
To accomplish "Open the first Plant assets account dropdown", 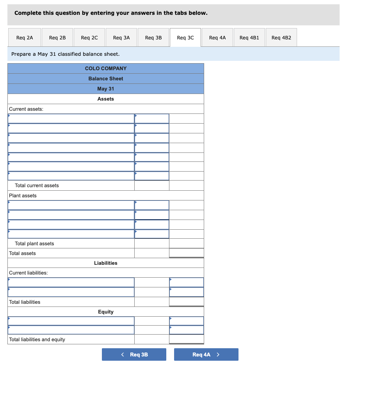I will coord(71,205).
